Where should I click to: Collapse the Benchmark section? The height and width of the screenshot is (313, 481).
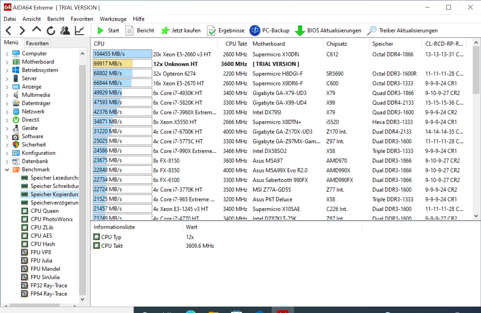pyautogui.click(x=7, y=169)
